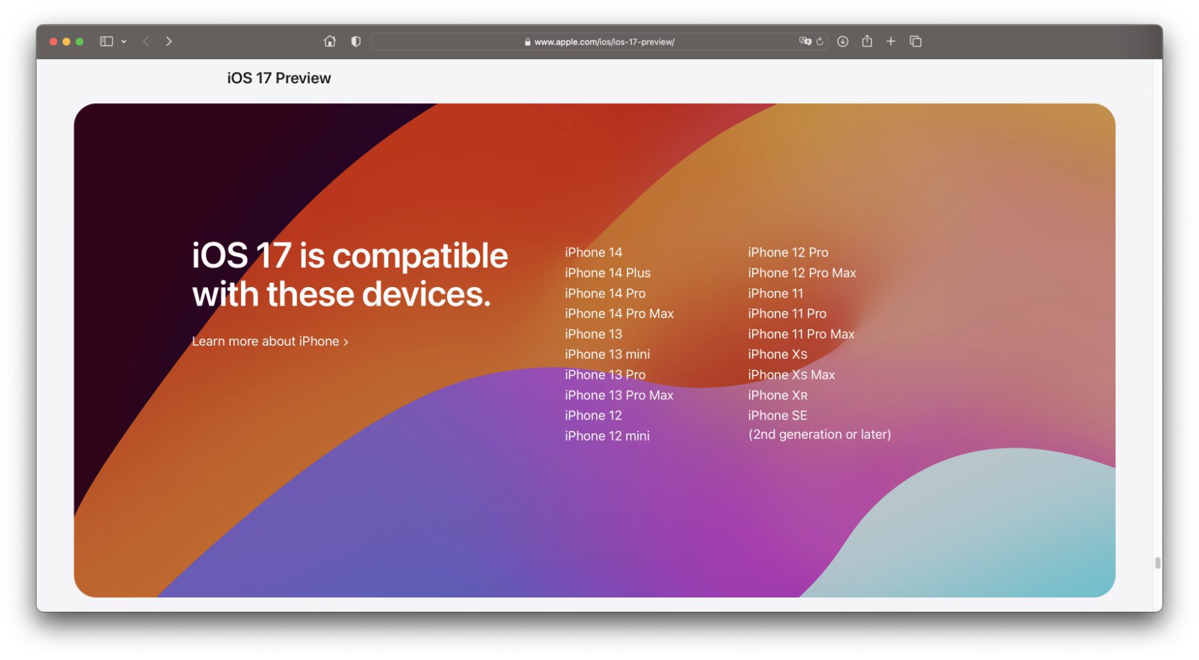Viewport: 1199px width, 660px height.
Task: Open the home page
Action: tap(330, 41)
